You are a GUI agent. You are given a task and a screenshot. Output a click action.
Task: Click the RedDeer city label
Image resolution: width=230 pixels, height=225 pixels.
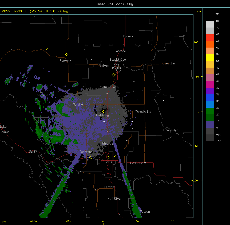(x=117, y=68)
